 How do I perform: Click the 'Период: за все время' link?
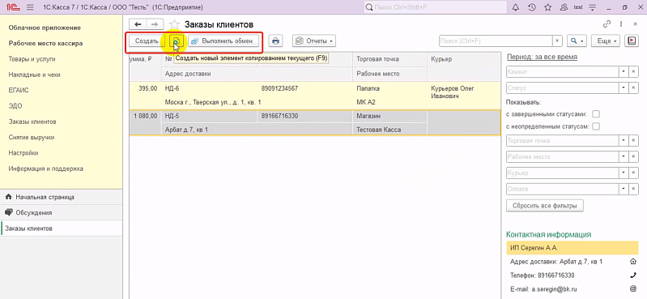click(x=542, y=57)
